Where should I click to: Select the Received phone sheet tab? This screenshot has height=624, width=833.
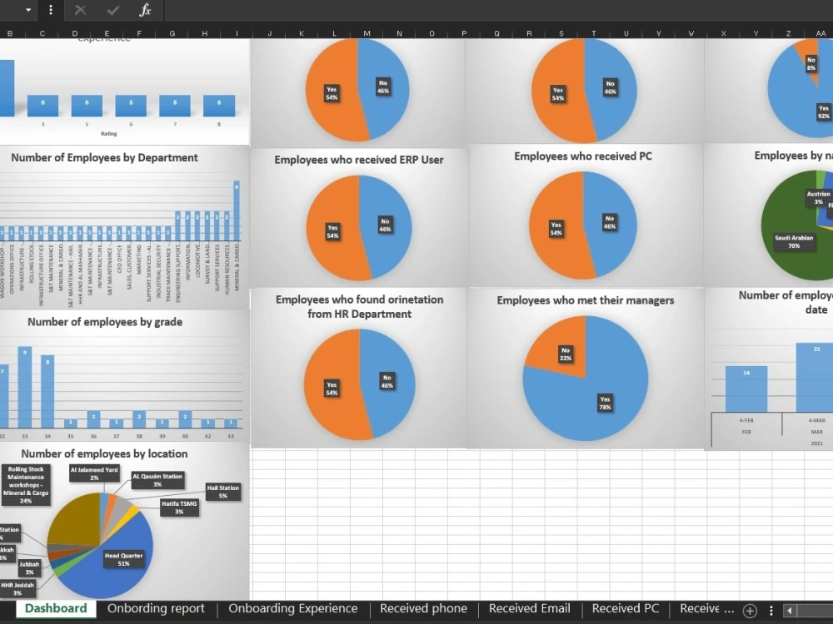click(423, 608)
